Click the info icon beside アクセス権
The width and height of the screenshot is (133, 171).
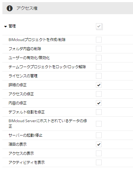click(10, 8)
